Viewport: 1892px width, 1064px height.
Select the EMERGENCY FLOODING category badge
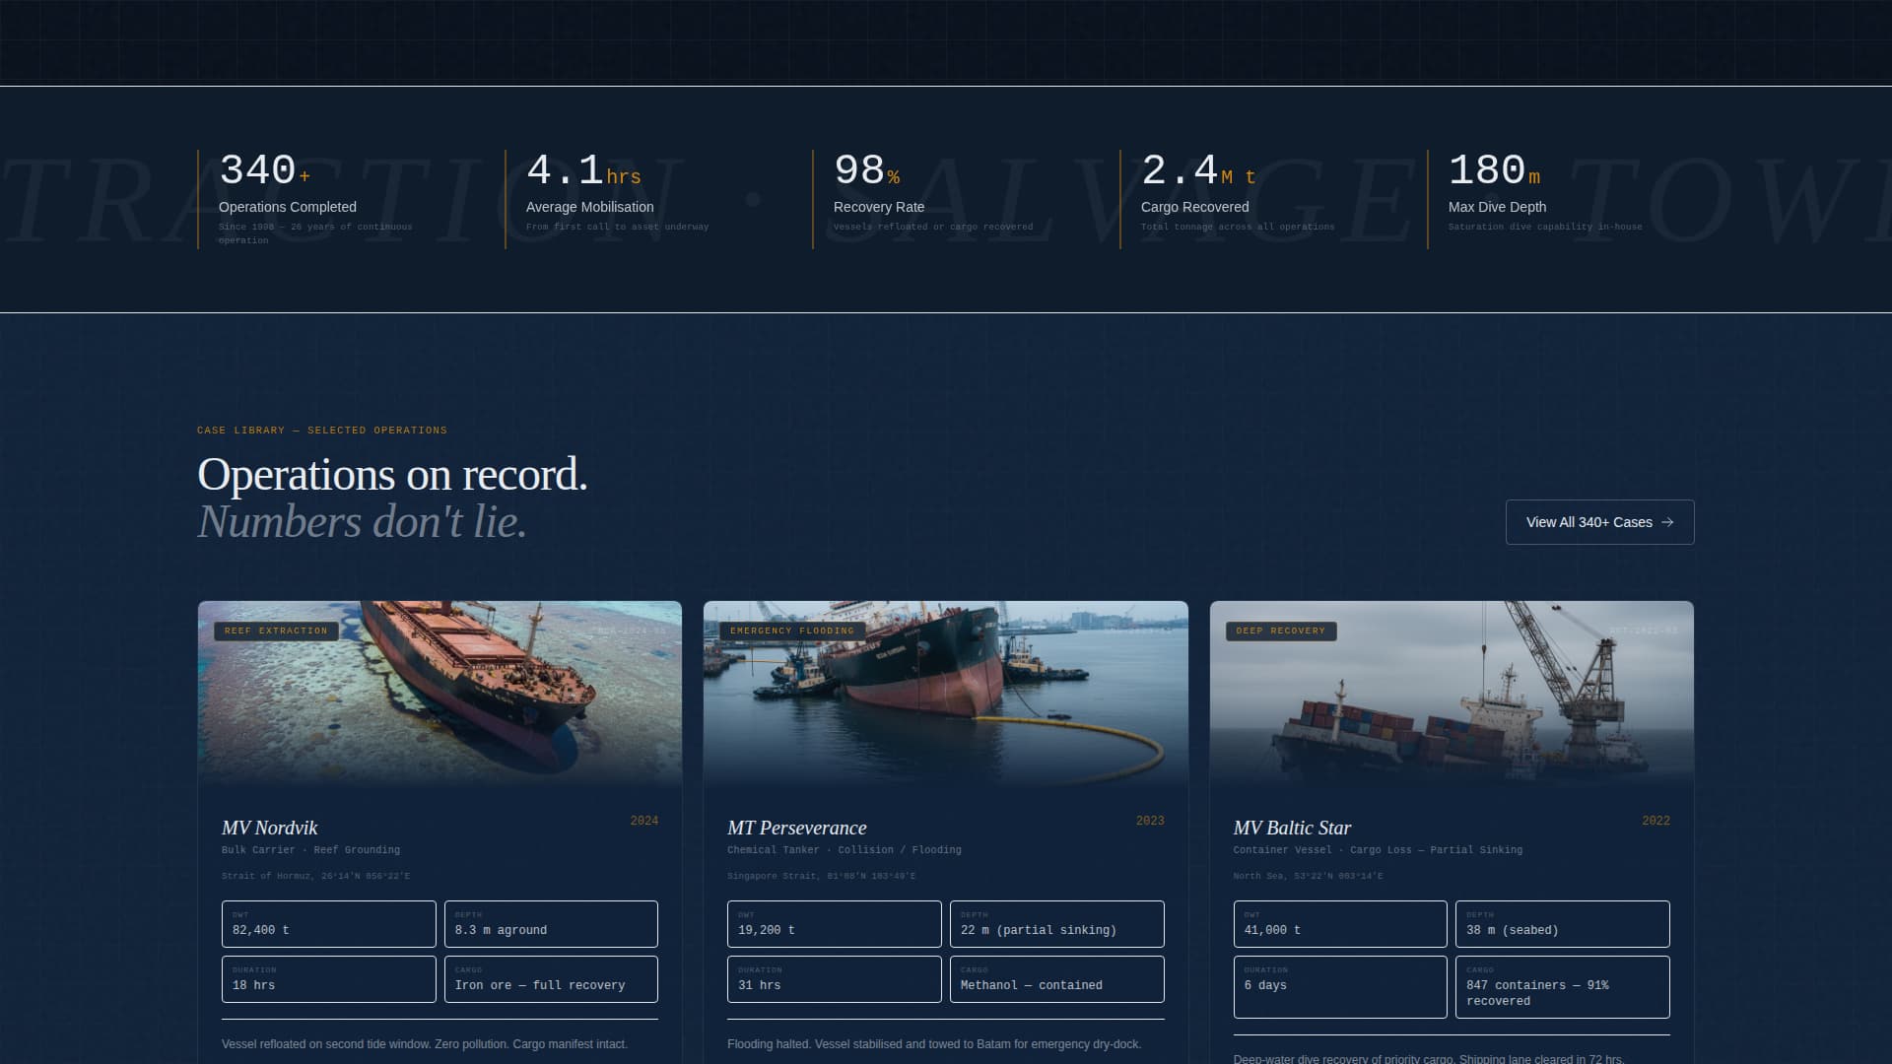click(791, 631)
